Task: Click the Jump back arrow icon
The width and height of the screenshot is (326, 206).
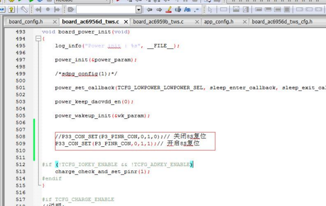Action: [x=38, y=9]
